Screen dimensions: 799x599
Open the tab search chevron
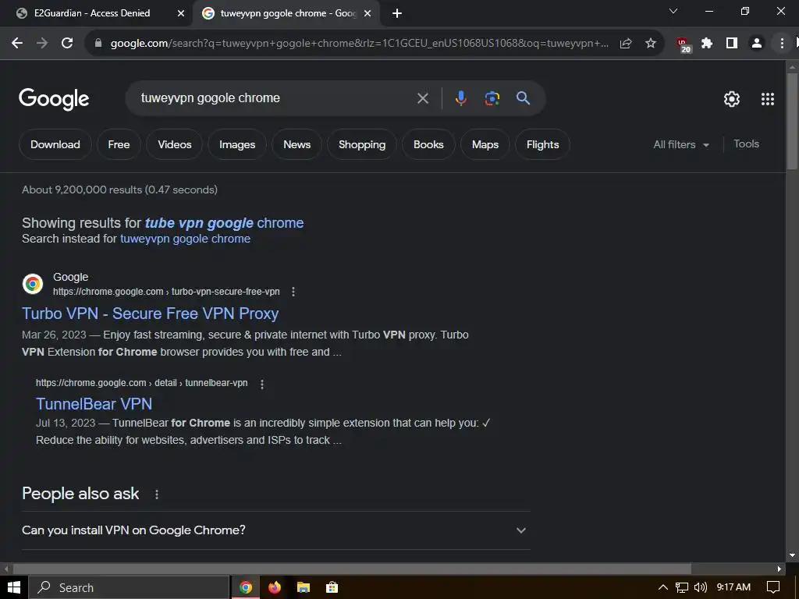[x=673, y=11]
